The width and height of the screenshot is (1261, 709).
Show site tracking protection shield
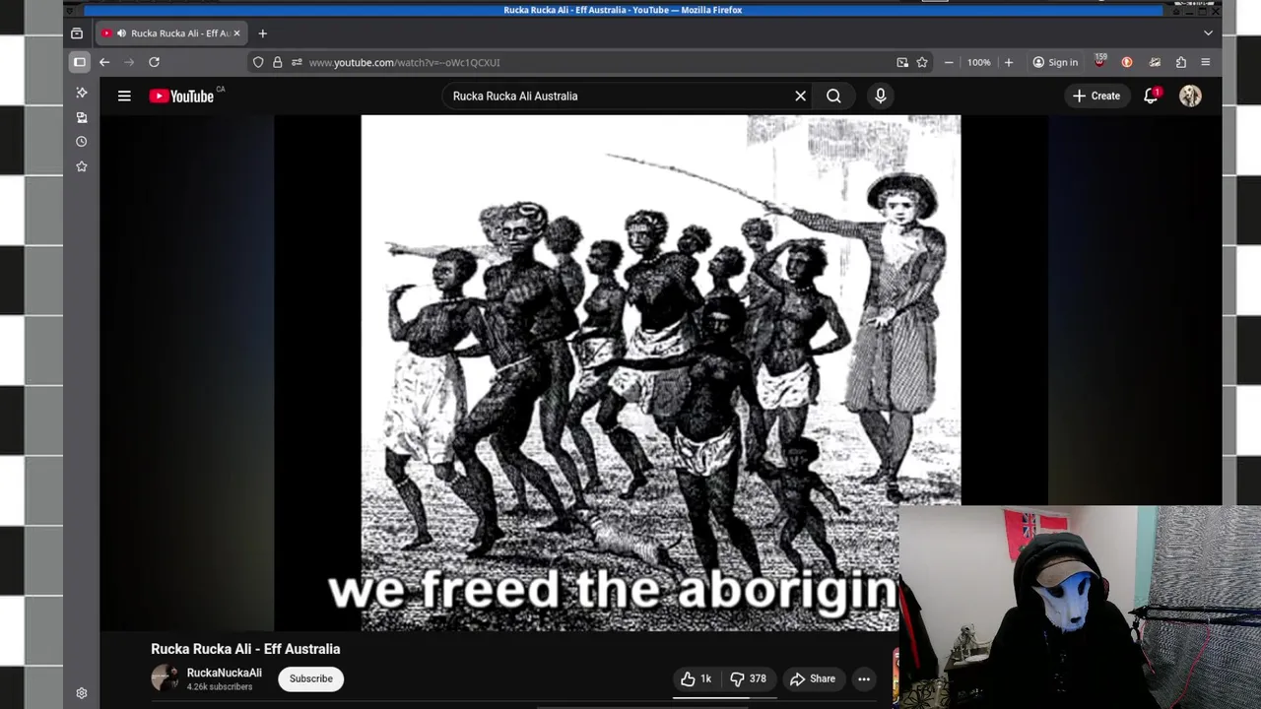point(258,62)
